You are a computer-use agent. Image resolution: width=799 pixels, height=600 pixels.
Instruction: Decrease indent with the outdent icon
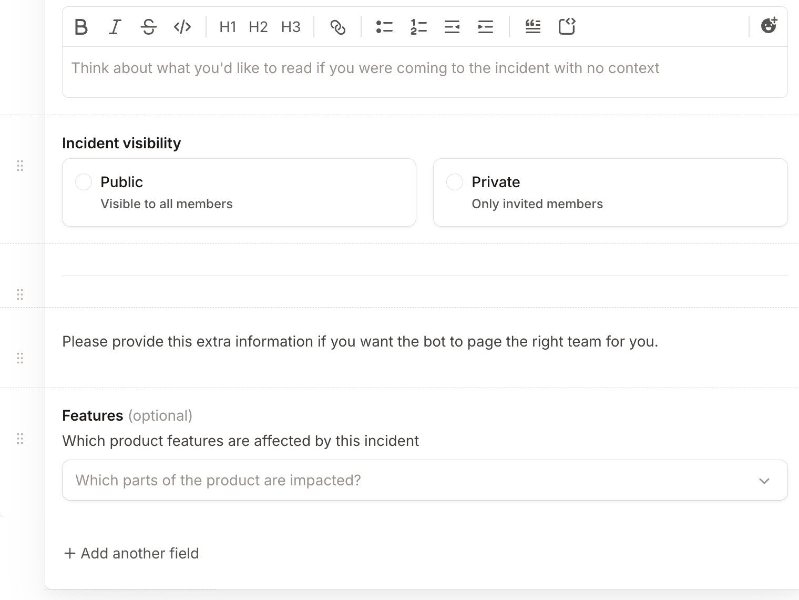click(452, 27)
